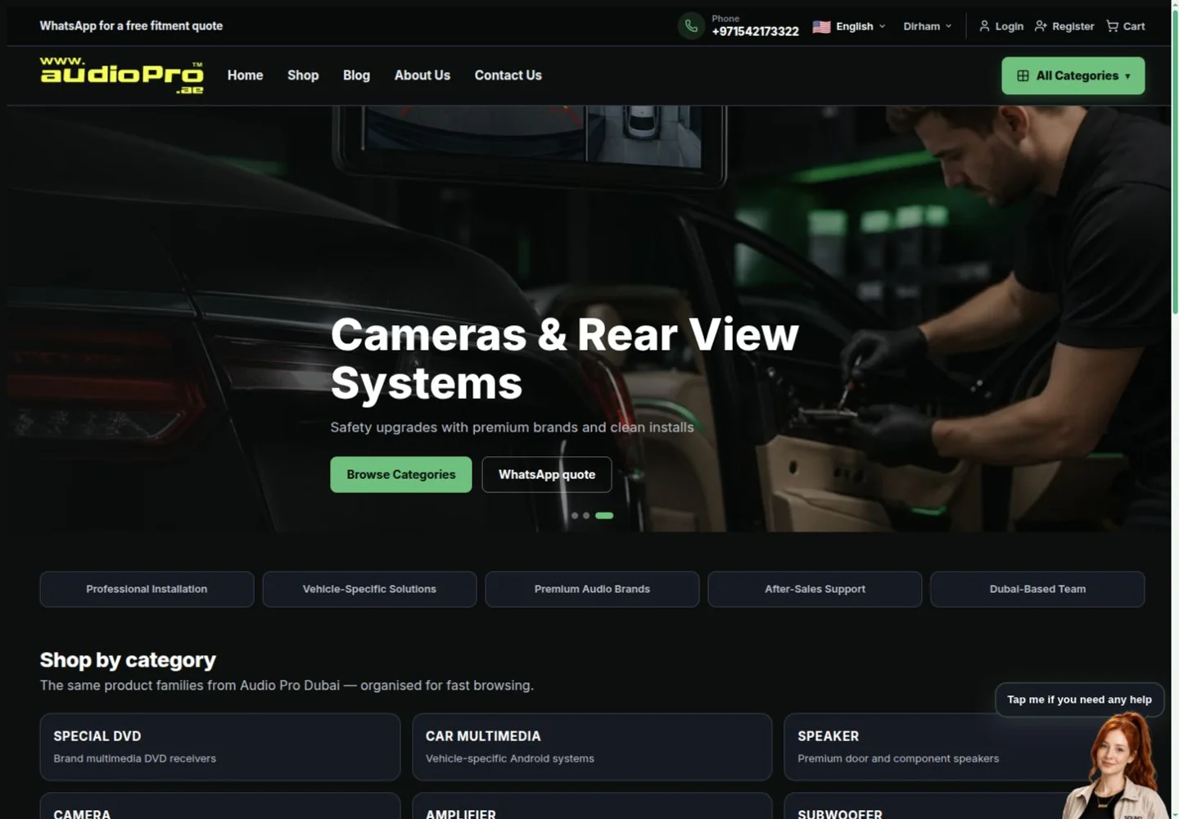Click the Register add-user icon

[1041, 26]
